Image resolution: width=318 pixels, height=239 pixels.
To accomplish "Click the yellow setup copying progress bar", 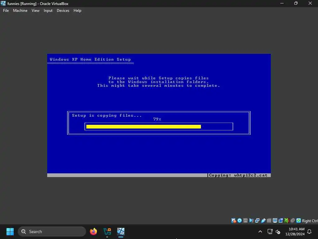I will (143, 127).
